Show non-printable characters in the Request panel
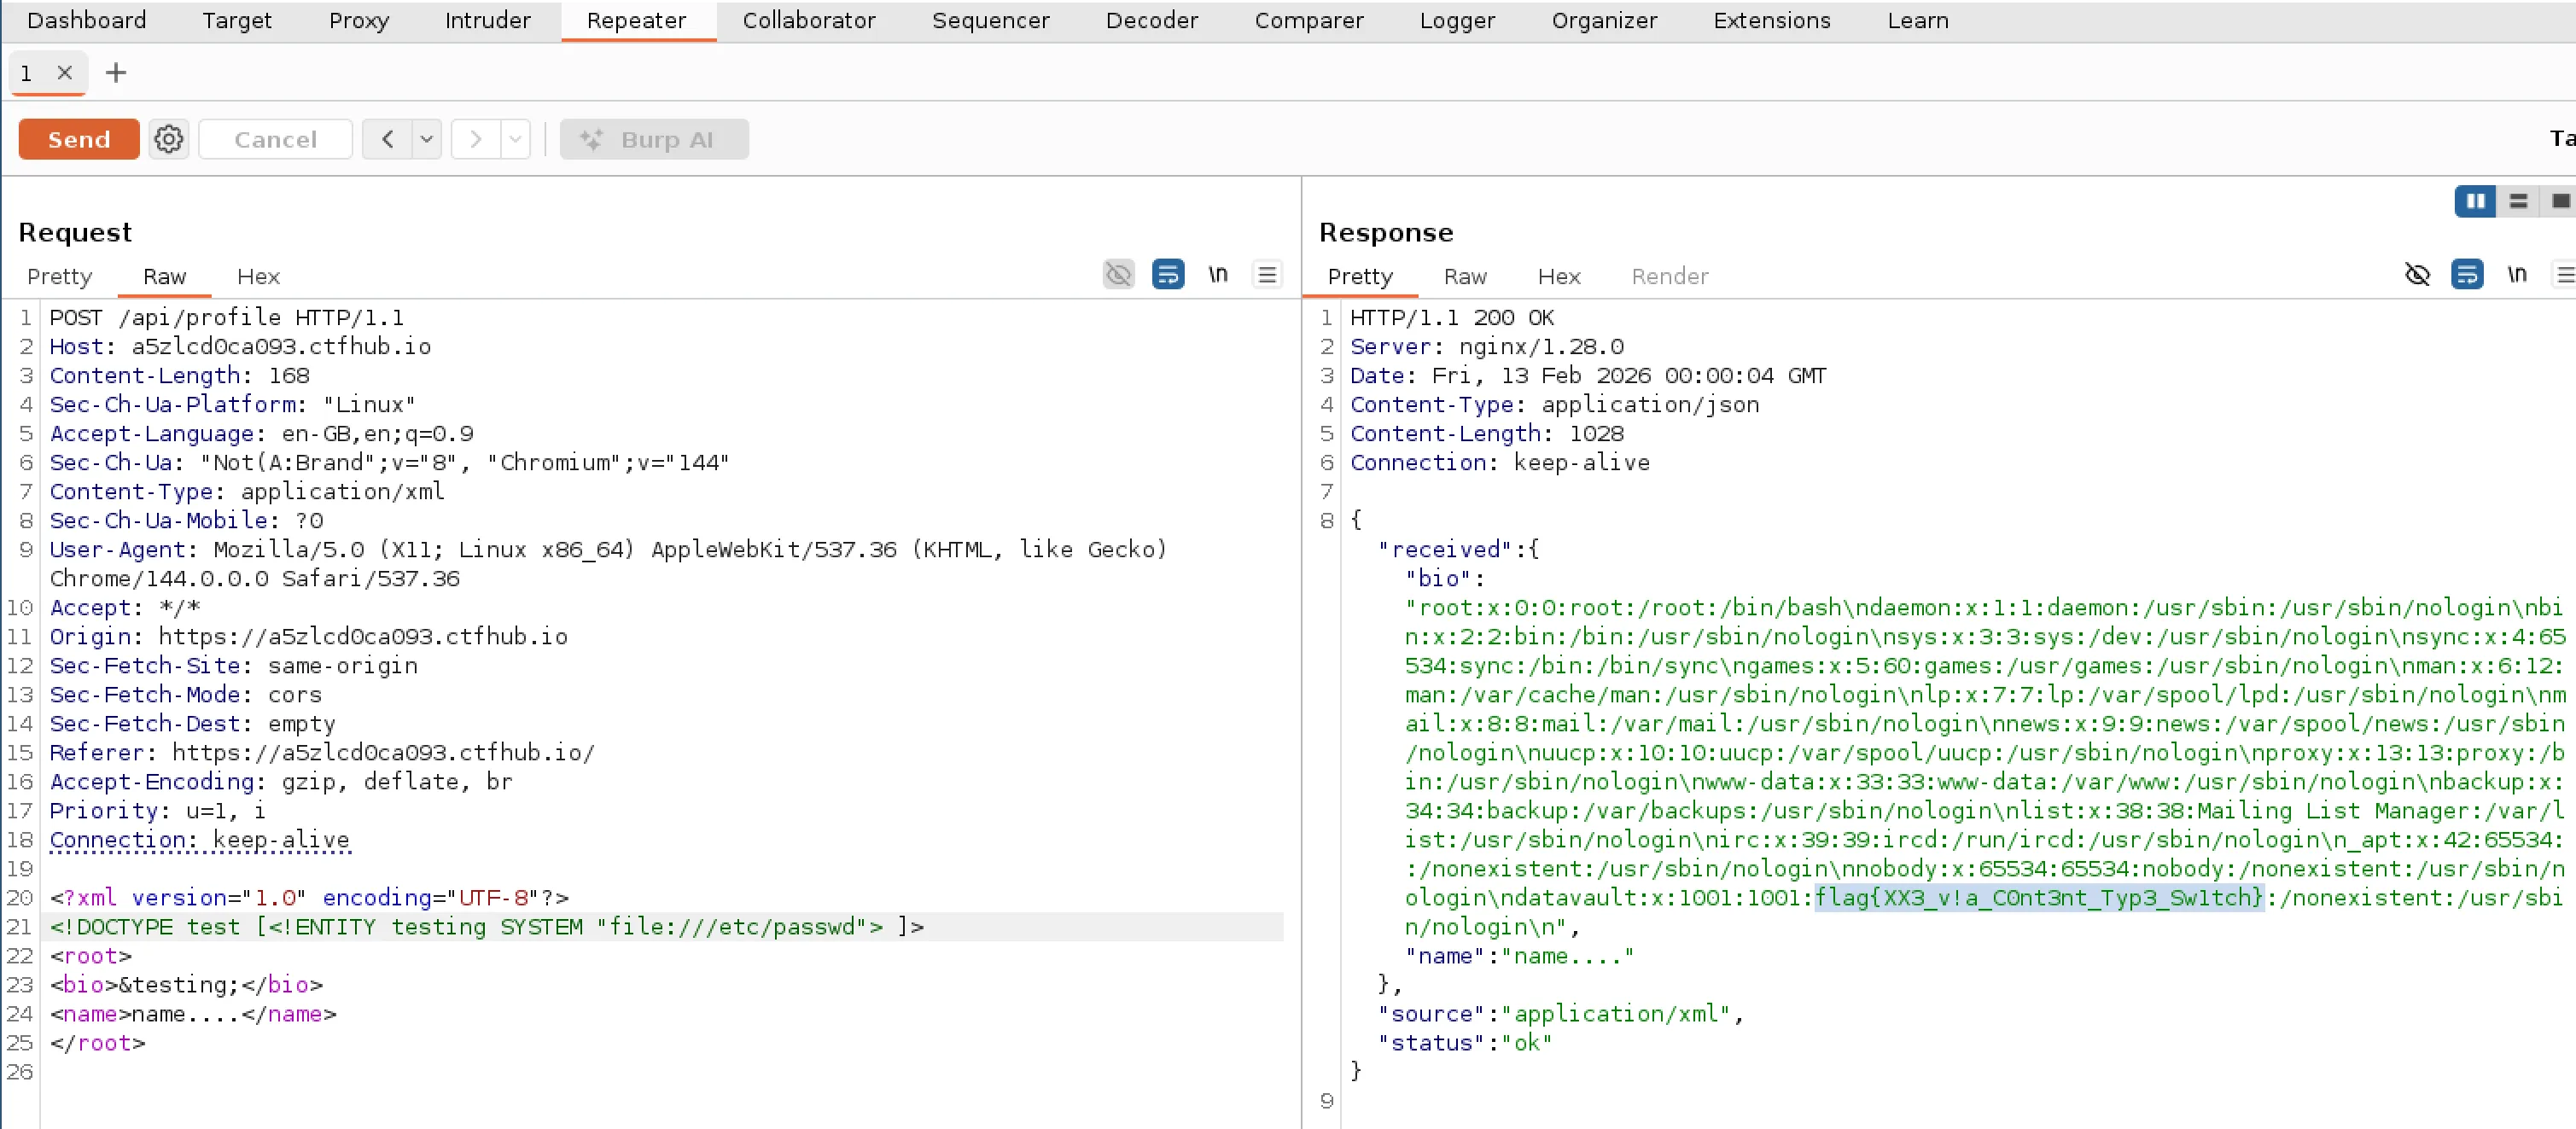The image size is (2576, 1129). click(1218, 275)
